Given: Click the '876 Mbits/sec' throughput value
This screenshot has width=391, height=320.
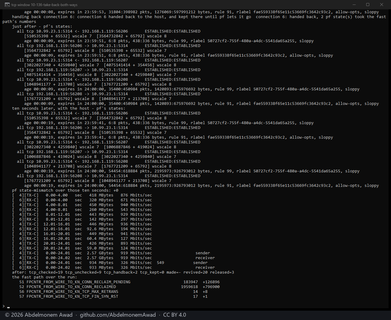Looking at the screenshot, I should coord(136,195).
